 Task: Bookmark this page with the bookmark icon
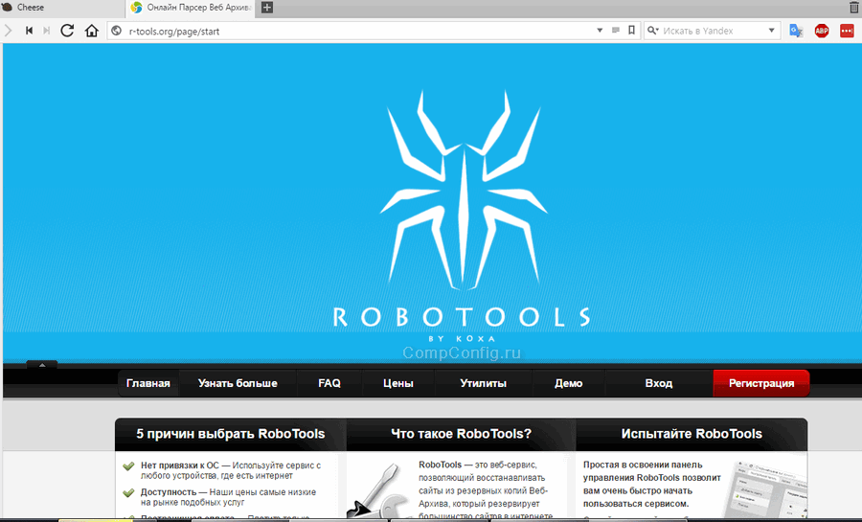click(x=631, y=31)
